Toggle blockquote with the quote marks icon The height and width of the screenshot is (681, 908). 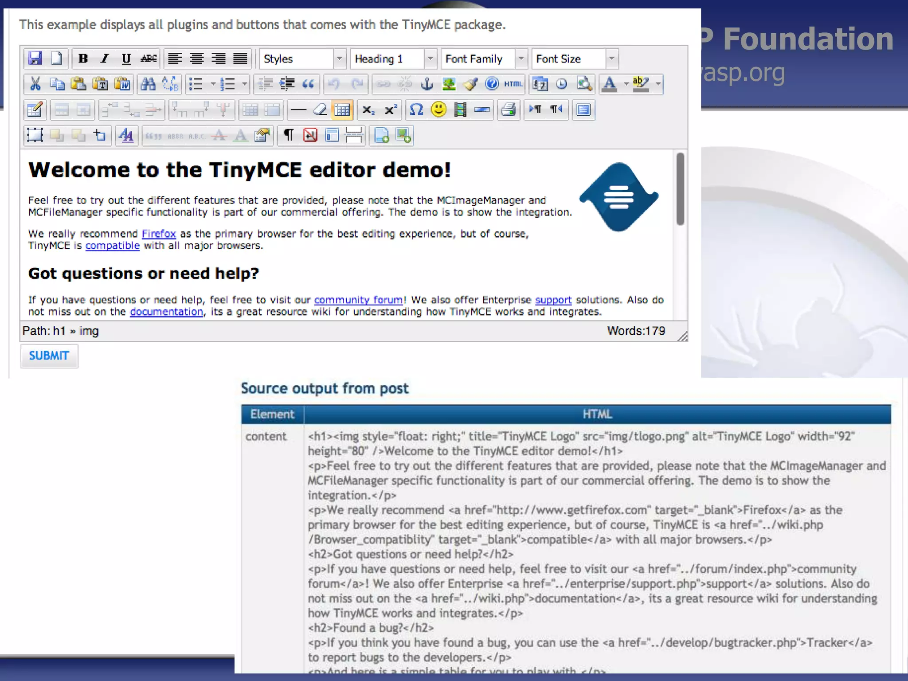[x=309, y=84]
